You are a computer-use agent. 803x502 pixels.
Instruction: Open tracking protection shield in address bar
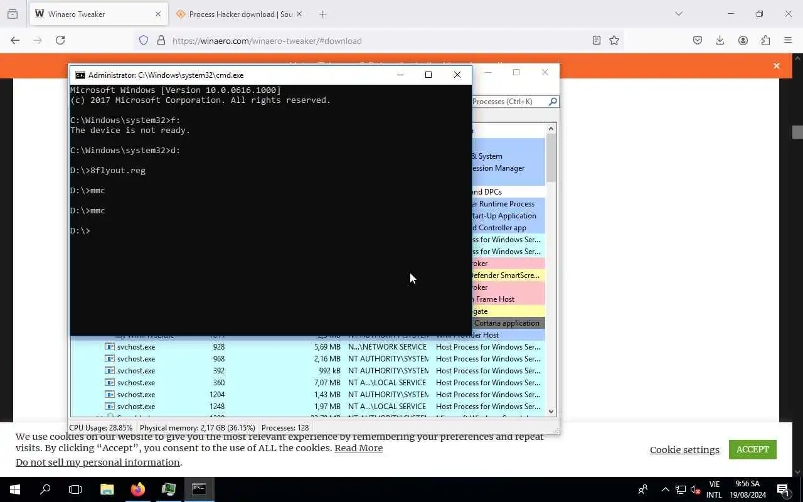pos(144,40)
